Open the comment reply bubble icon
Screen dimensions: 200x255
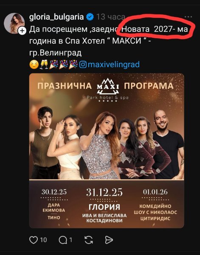(63, 240)
